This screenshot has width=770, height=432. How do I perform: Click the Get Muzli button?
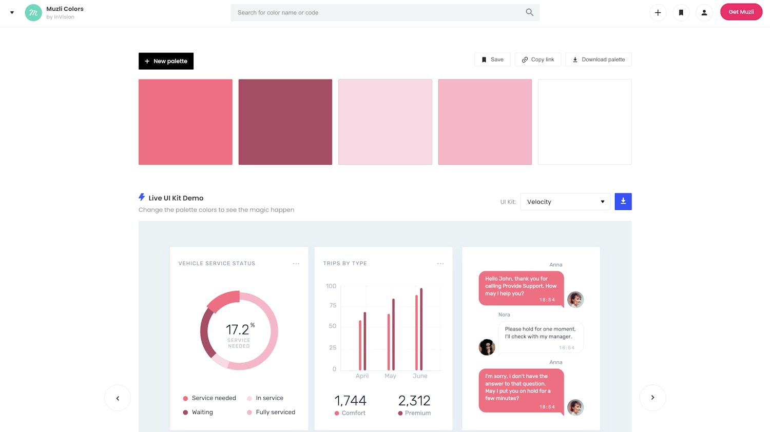tap(741, 12)
